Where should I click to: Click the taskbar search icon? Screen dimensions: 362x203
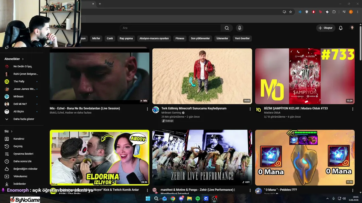pos(156,198)
